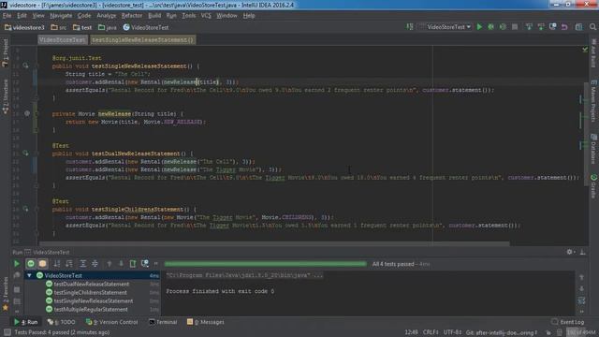
Task: Click the console down-arrow icon
Action: tap(581, 289)
